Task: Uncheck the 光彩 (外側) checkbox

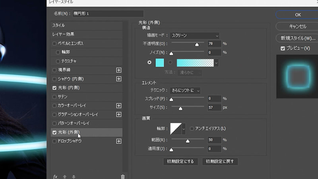Action: pyautogui.click(x=54, y=132)
